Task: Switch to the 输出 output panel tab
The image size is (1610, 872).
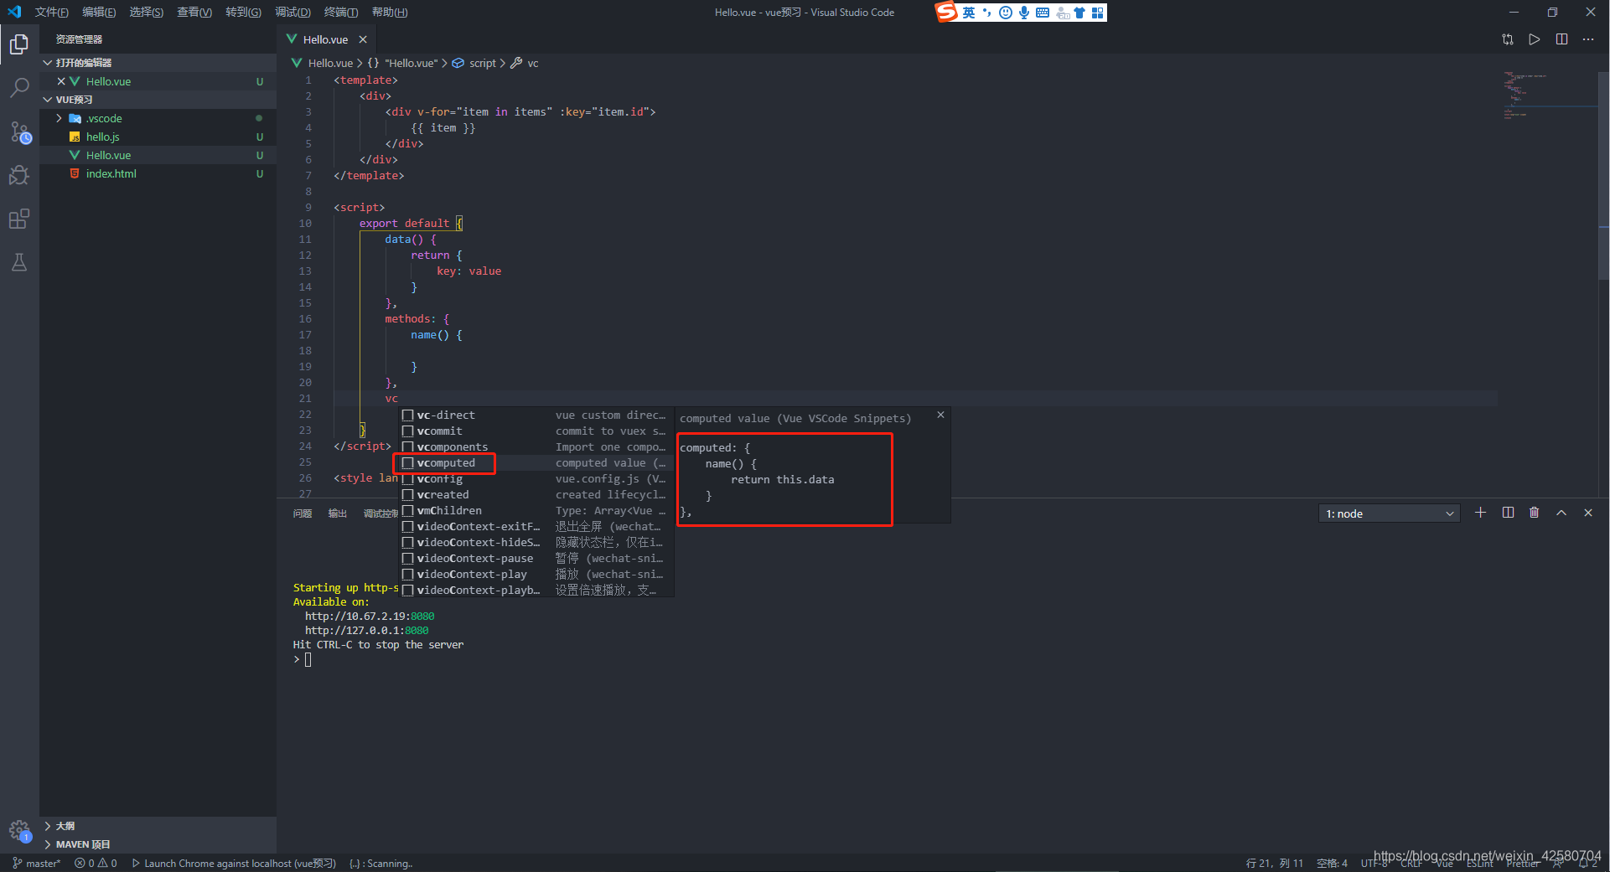Action: (338, 513)
